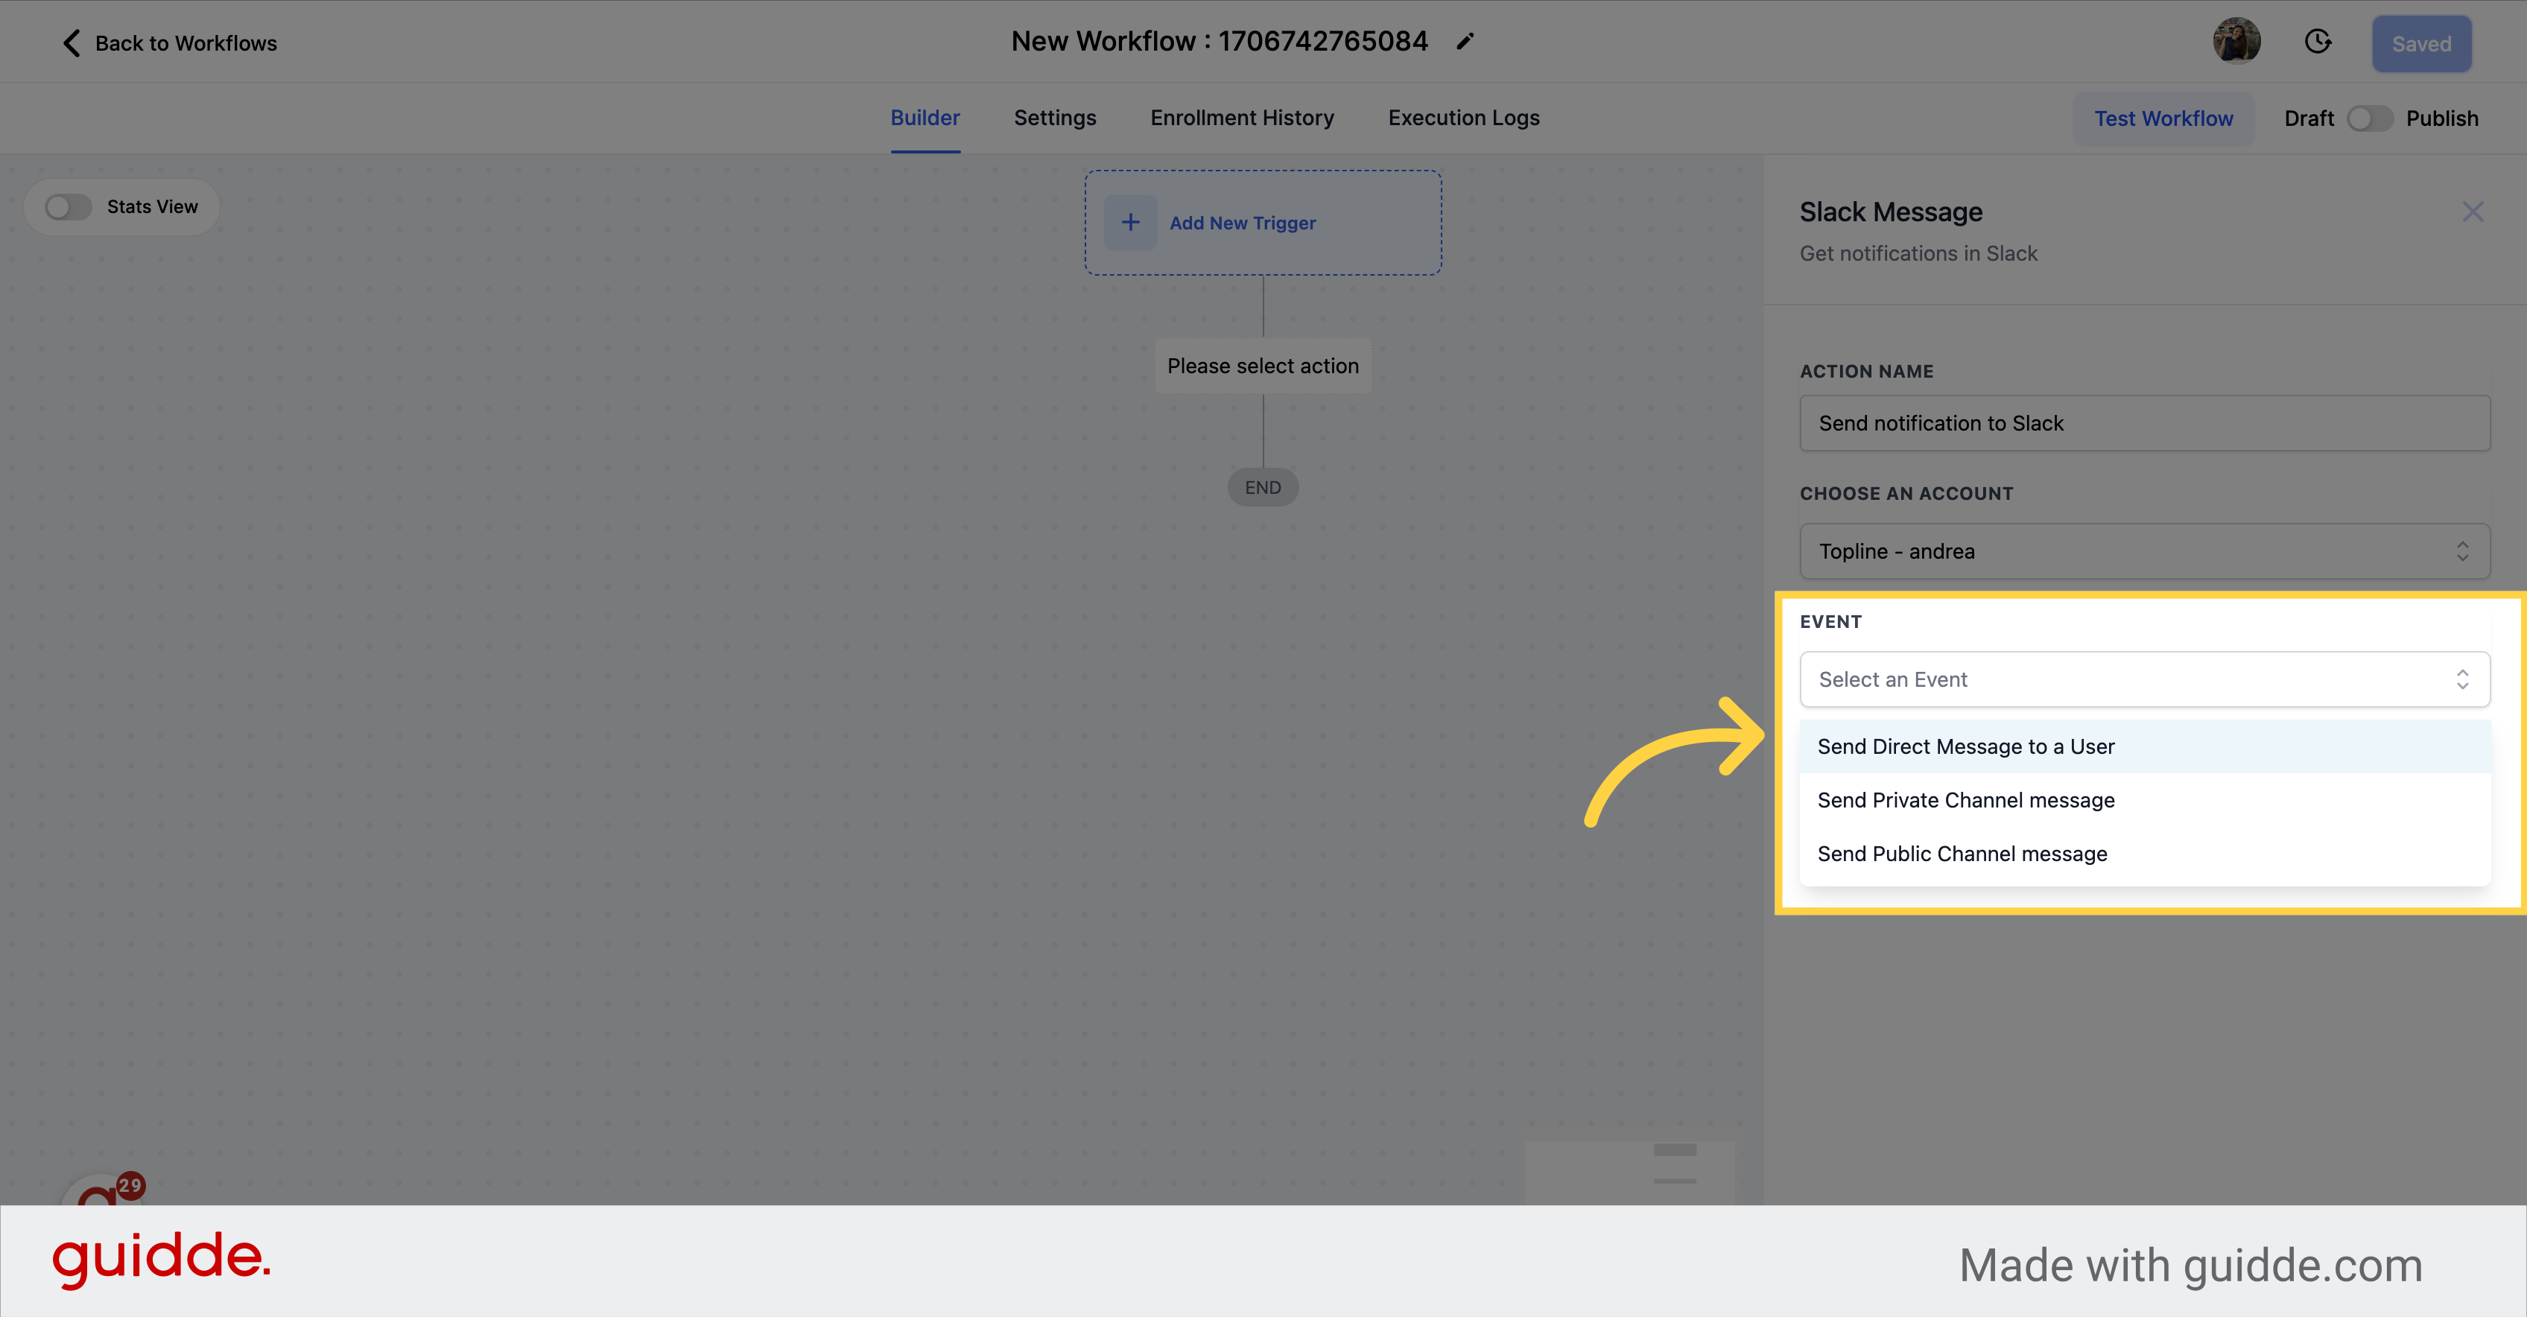
Task: Click the plus icon in Add New Trigger
Action: coord(1130,223)
